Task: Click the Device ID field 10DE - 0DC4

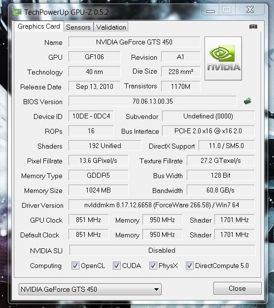Action: [x=91, y=116]
